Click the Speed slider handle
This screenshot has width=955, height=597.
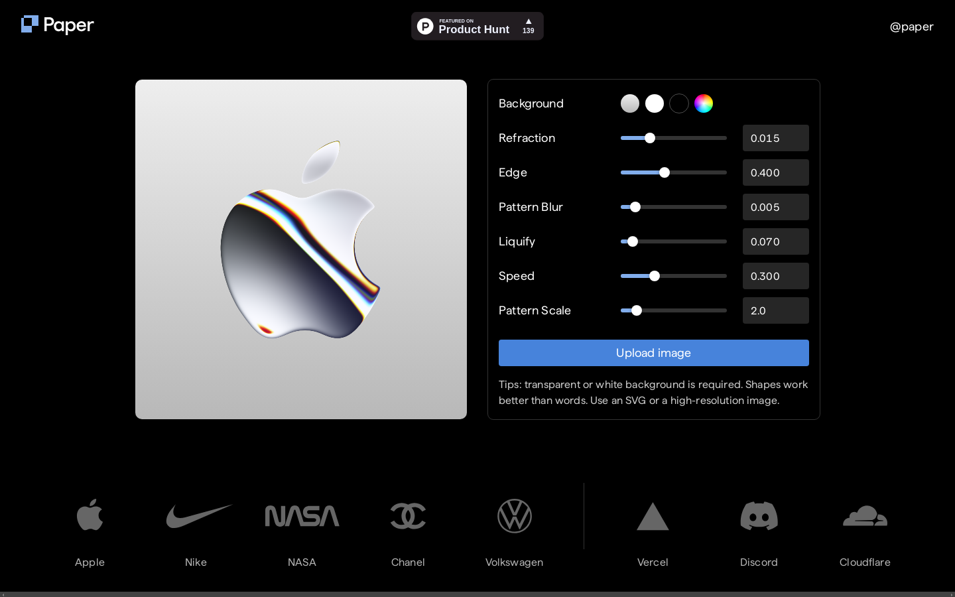655,276
